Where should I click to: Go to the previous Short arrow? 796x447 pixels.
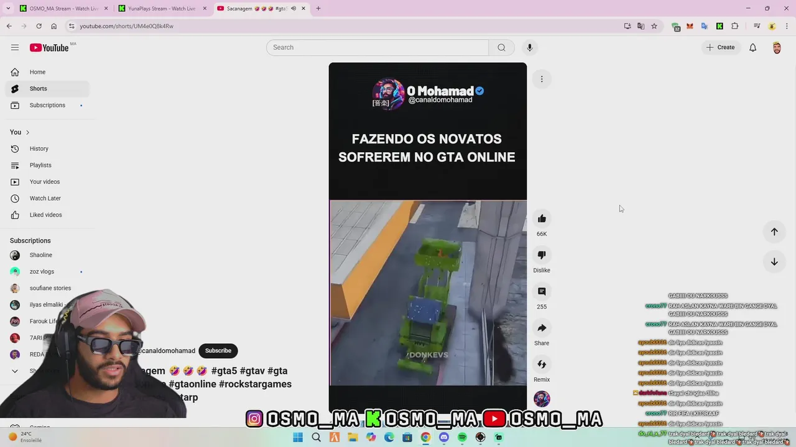pyautogui.click(x=774, y=232)
